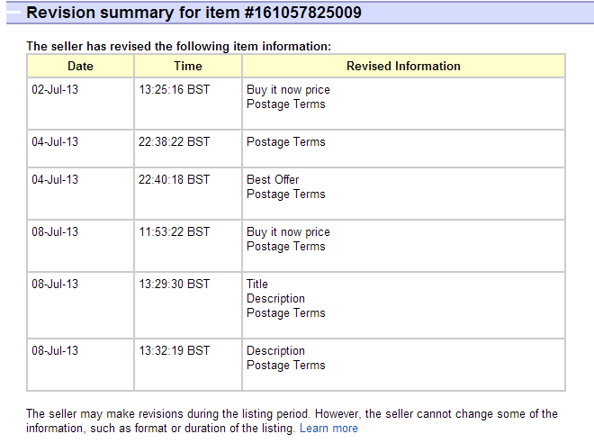Click Buy it now price in 11:53:22 row
Viewport: 594px width, 443px height.
[288, 232]
